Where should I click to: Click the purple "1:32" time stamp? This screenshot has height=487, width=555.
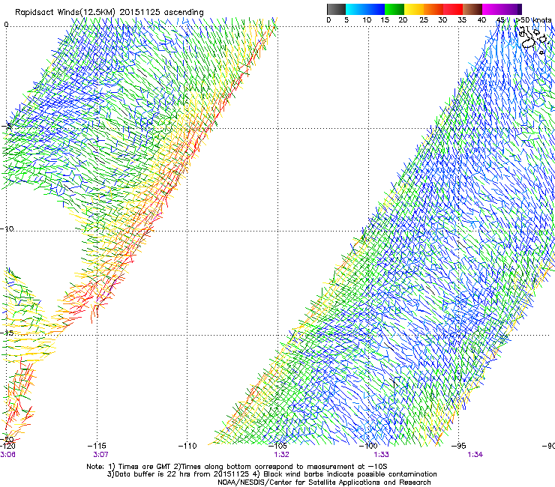click(x=281, y=455)
